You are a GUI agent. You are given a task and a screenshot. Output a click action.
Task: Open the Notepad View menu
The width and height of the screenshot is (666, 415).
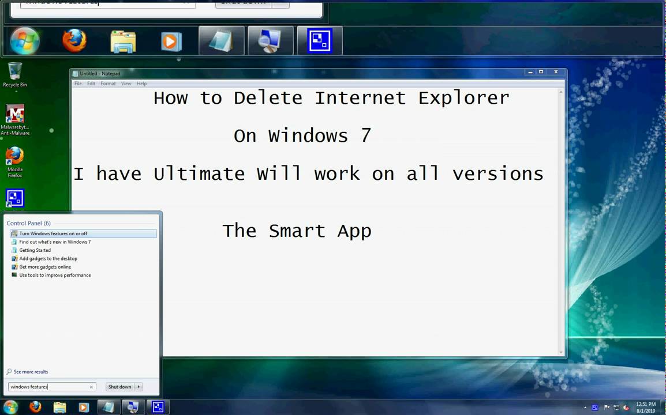126,84
